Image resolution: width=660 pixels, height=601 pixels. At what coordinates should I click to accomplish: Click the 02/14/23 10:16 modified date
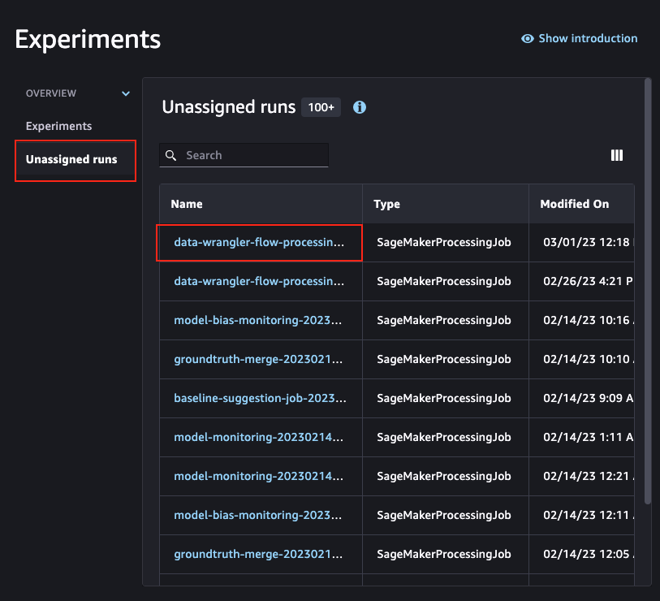click(589, 320)
